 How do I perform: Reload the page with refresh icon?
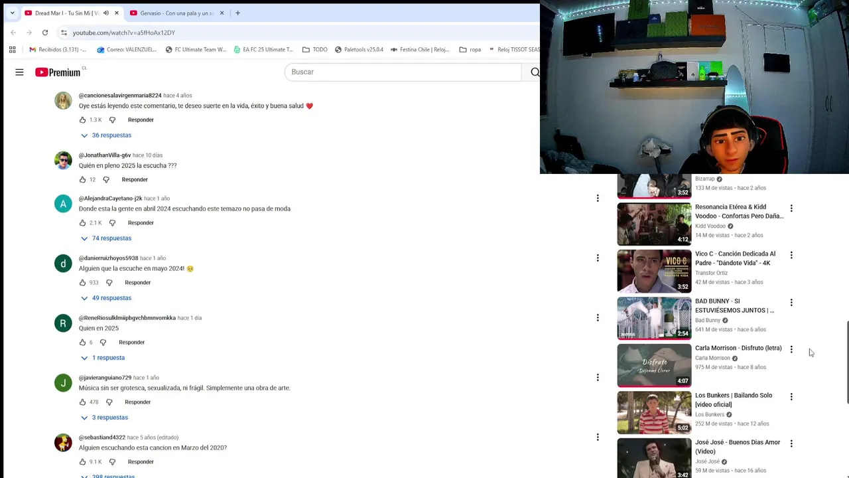pos(45,33)
